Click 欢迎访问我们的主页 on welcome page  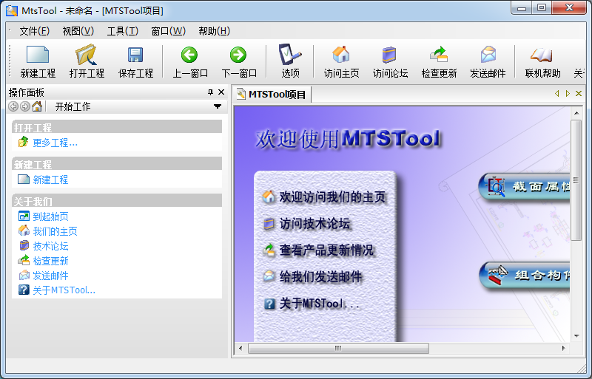(x=332, y=197)
